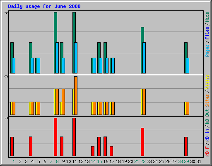Click day "14" on the x-axis
The width and height of the screenshot is (212, 166).
(x=93, y=161)
